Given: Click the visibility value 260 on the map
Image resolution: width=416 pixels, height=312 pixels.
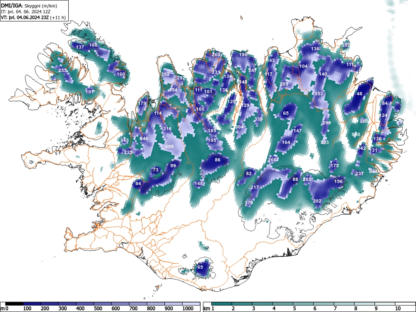Looking at the screenshot, I should coord(216,54).
